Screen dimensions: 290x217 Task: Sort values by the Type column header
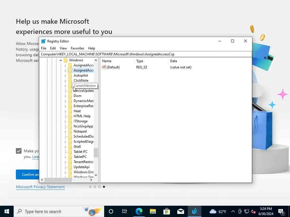(152, 61)
